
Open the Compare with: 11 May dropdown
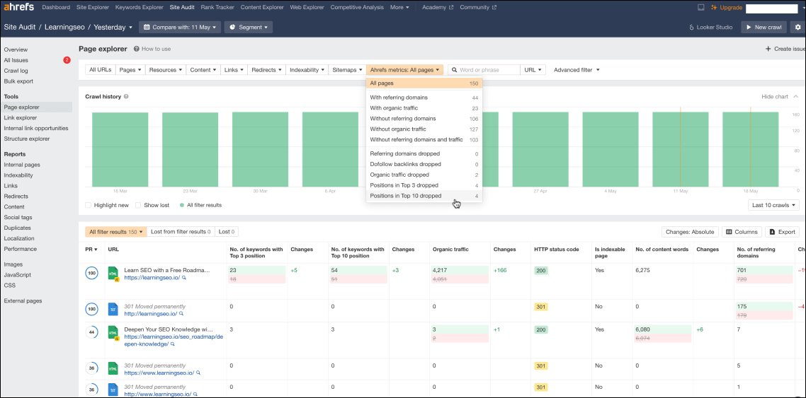pos(180,27)
